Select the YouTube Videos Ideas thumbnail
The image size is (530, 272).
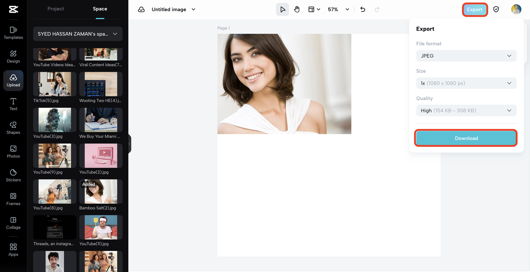(x=55, y=54)
